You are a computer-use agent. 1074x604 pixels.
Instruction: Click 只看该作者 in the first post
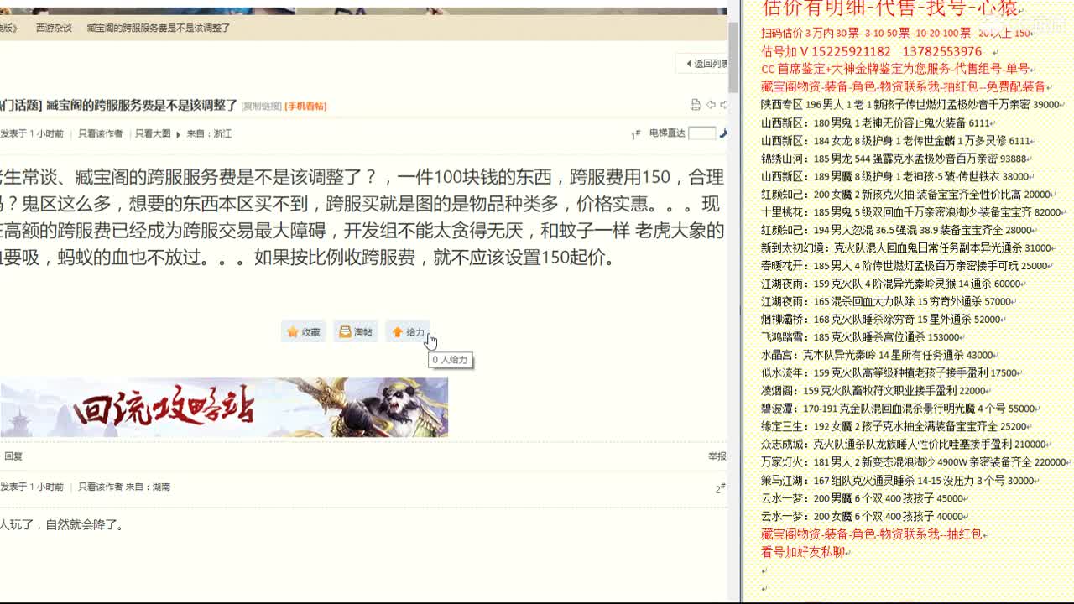coord(100,133)
